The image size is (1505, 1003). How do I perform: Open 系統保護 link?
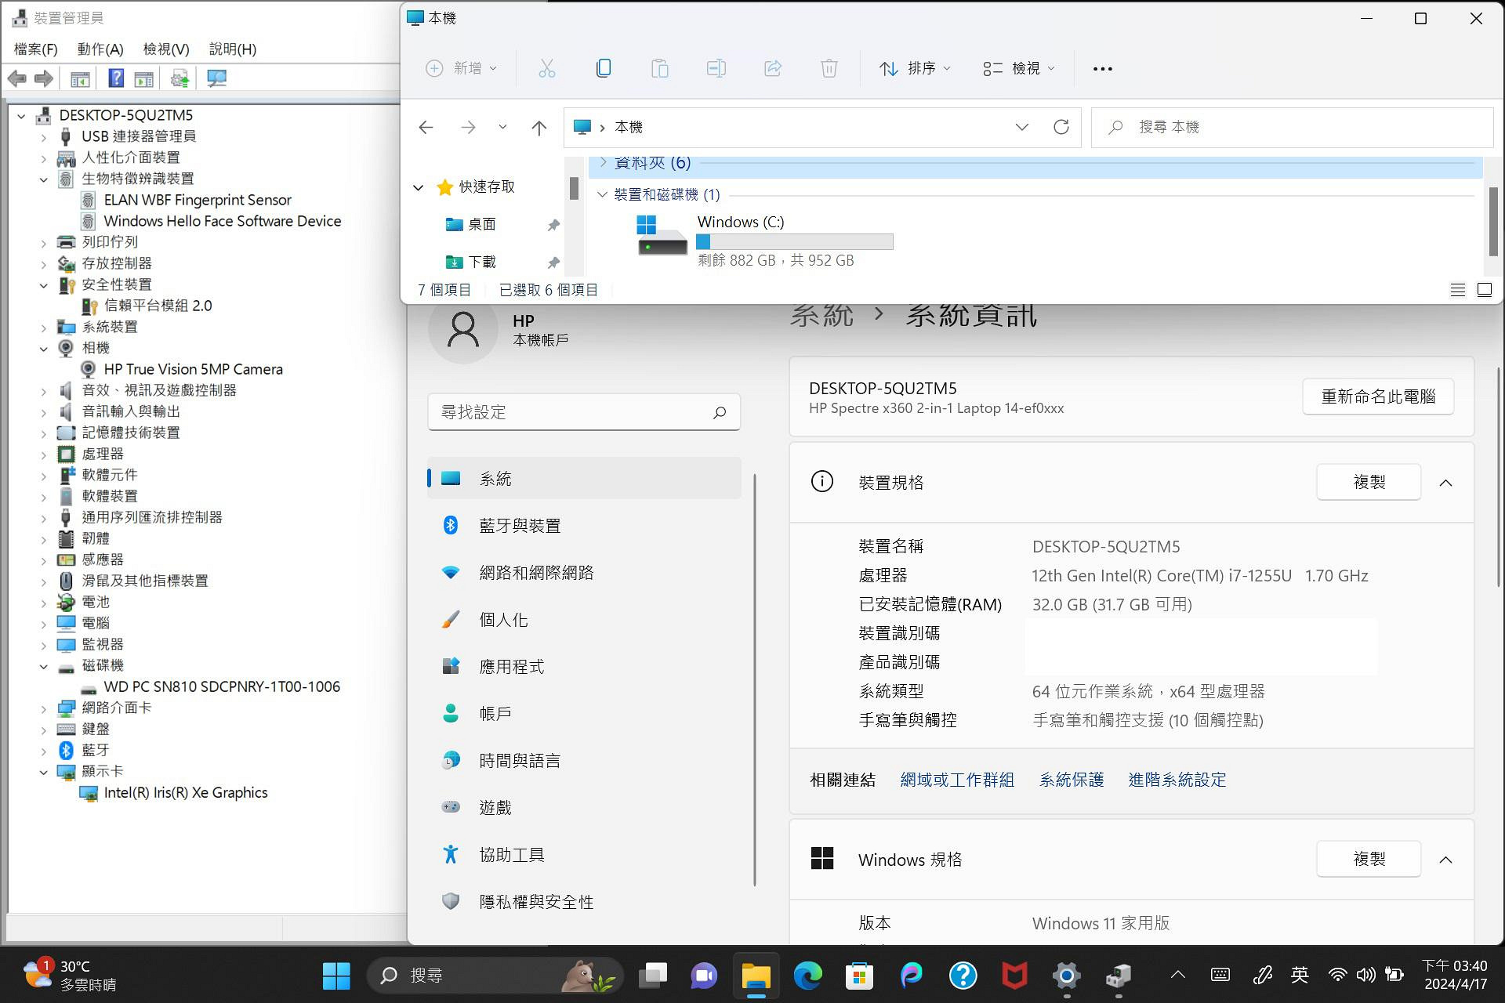(x=1072, y=780)
